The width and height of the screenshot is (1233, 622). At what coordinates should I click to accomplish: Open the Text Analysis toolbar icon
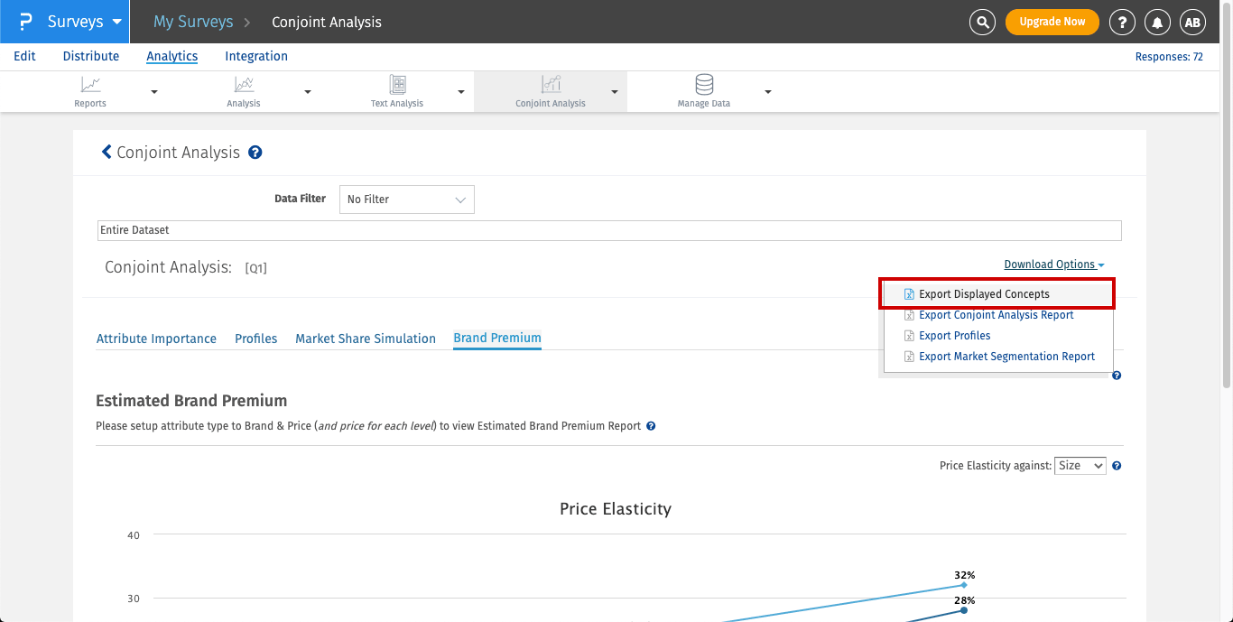(397, 85)
